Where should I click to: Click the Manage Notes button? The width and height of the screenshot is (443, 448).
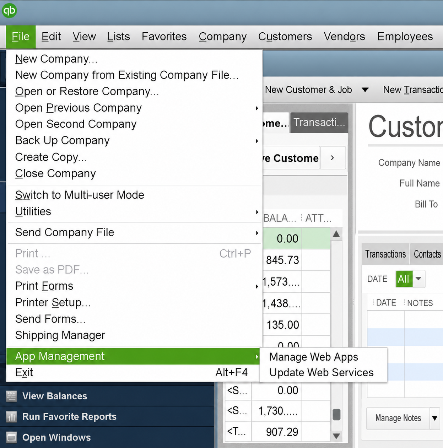398,418
